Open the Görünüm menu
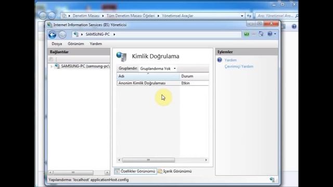The height and width of the screenshot is (187, 333). (x=76, y=44)
